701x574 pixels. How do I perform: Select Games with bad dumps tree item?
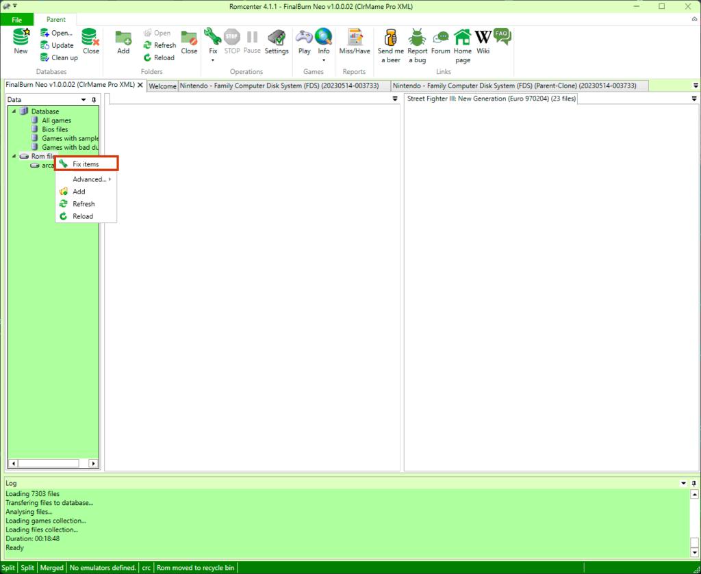[70, 147]
